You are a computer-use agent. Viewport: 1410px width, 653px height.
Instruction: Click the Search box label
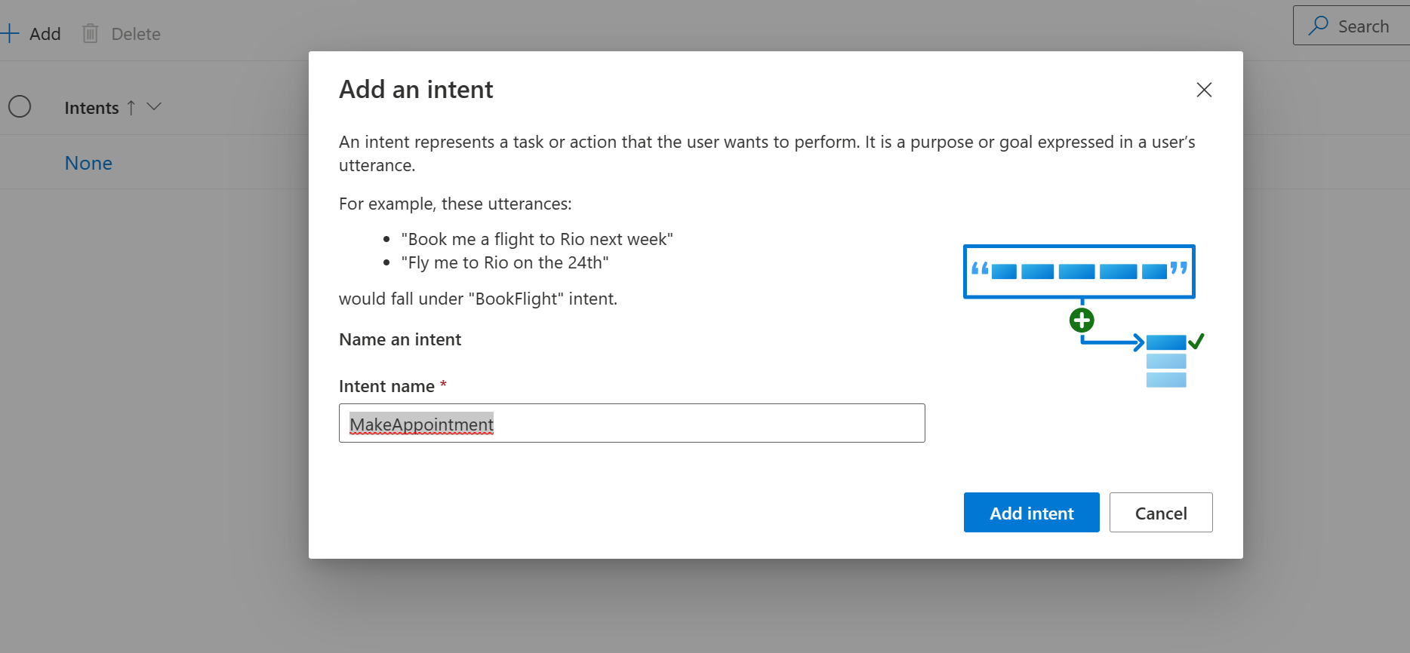[x=1363, y=26]
